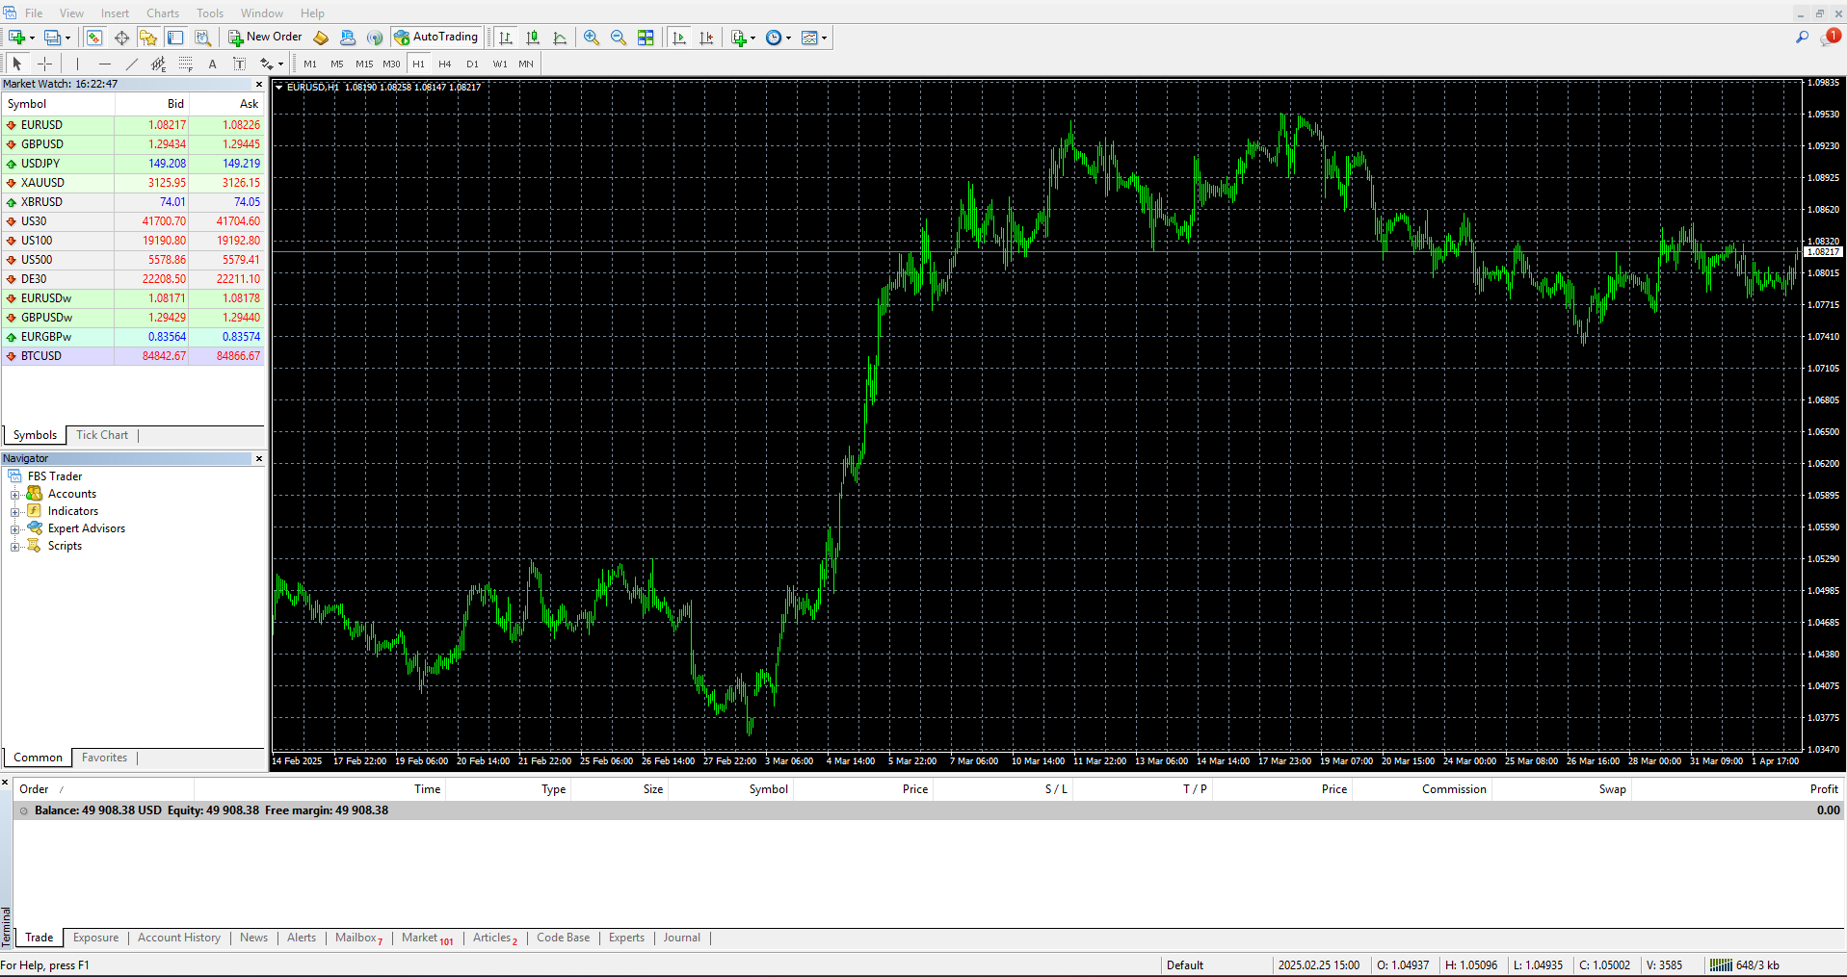The height and width of the screenshot is (977, 1847).
Task: Open the Account History tab
Action: coord(179,938)
